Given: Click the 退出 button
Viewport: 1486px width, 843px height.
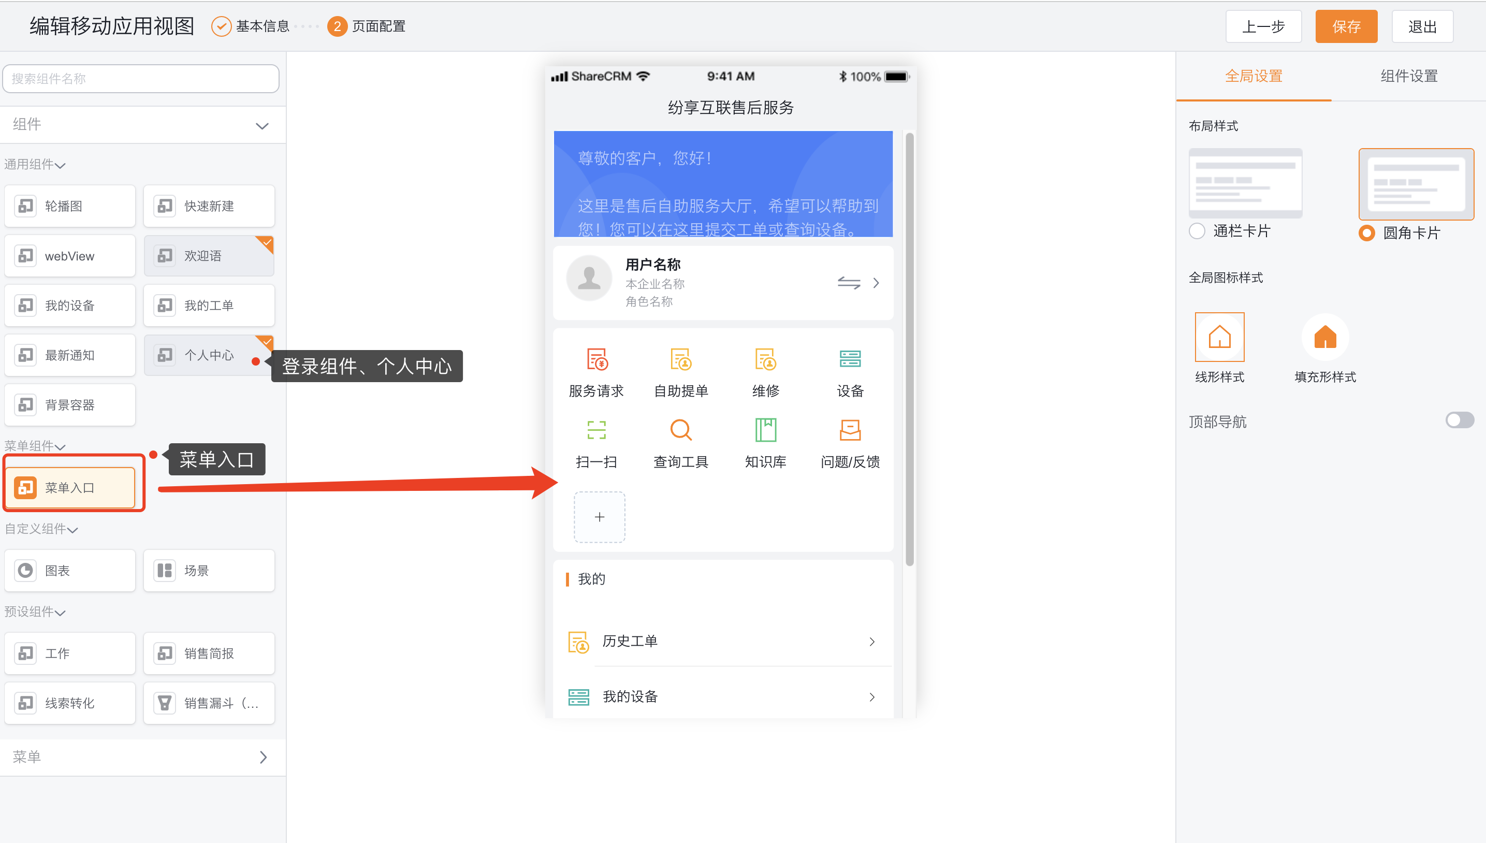Looking at the screenshot, I should coord(1422,26).
